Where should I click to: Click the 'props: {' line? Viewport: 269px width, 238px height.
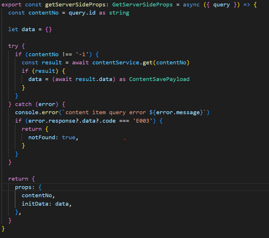[28, 187]
